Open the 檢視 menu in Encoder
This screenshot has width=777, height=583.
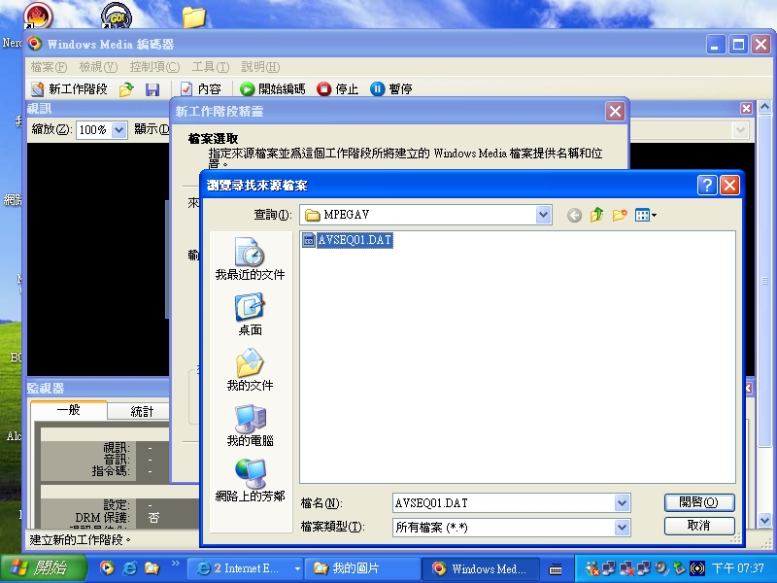click(98, 67)
